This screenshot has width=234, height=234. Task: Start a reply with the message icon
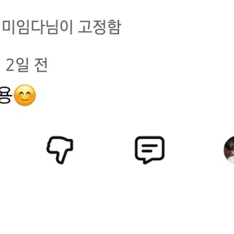150,150
